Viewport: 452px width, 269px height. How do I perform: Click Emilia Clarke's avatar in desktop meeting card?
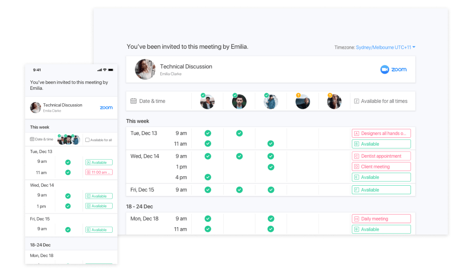point(145,69)
